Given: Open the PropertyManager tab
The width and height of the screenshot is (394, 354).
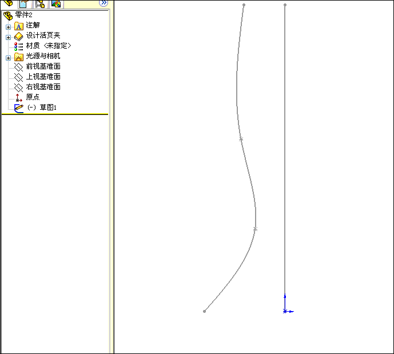Looking at the screenshot, I should 25,3.
